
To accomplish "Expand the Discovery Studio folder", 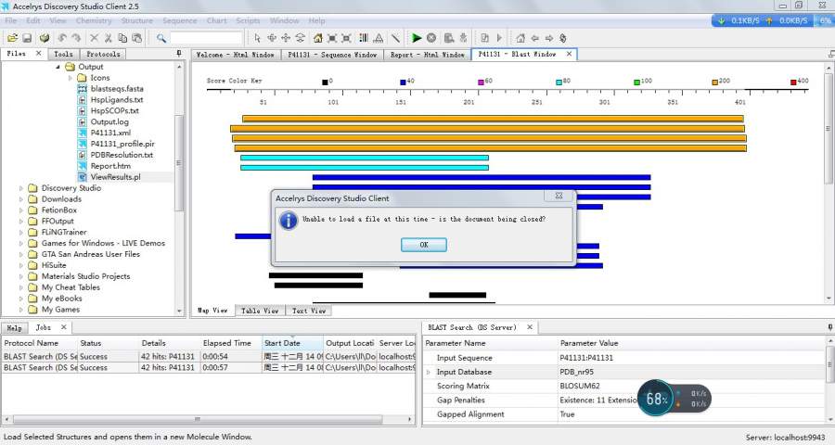I will 21,188.
